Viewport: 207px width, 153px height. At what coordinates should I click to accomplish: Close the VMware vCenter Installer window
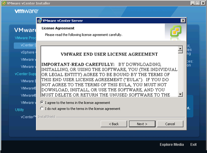pyautogui.click(x=203, y=3)
